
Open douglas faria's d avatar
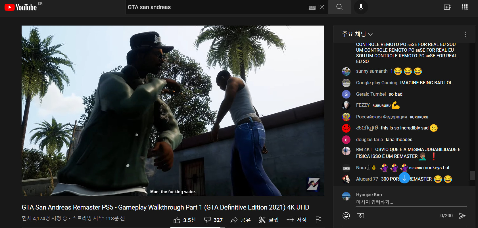click(x=346, y=140)
